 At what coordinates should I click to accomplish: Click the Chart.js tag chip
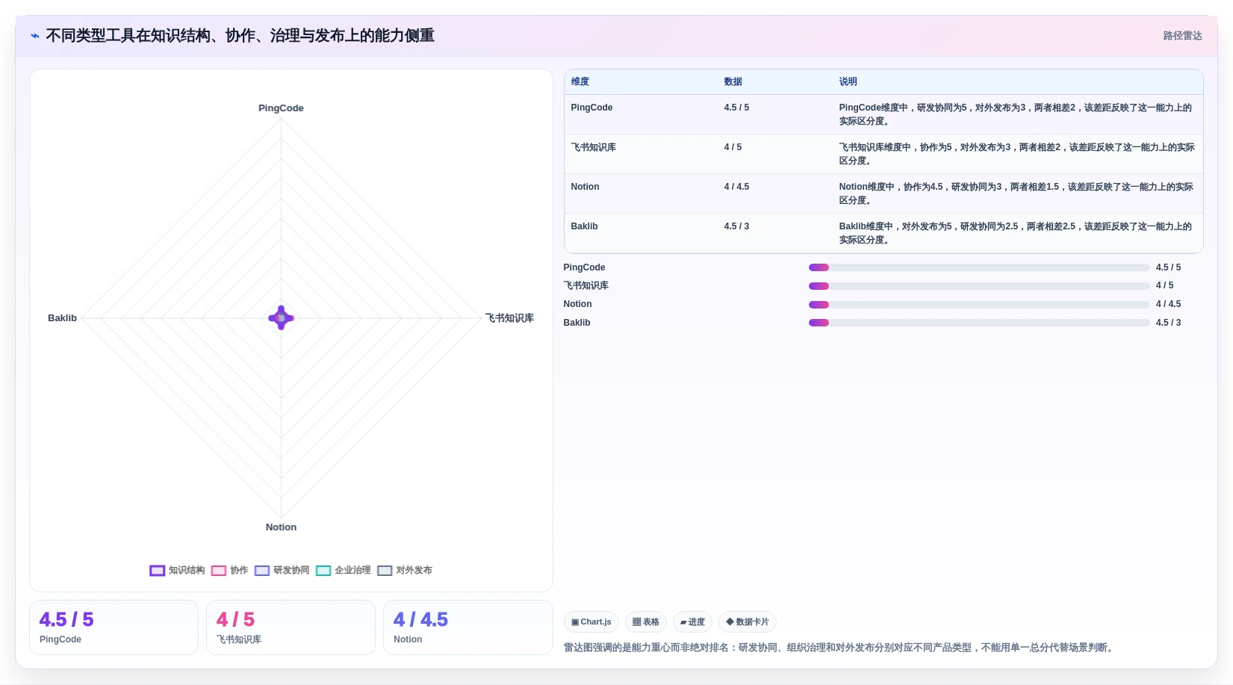tap(591, 622)
